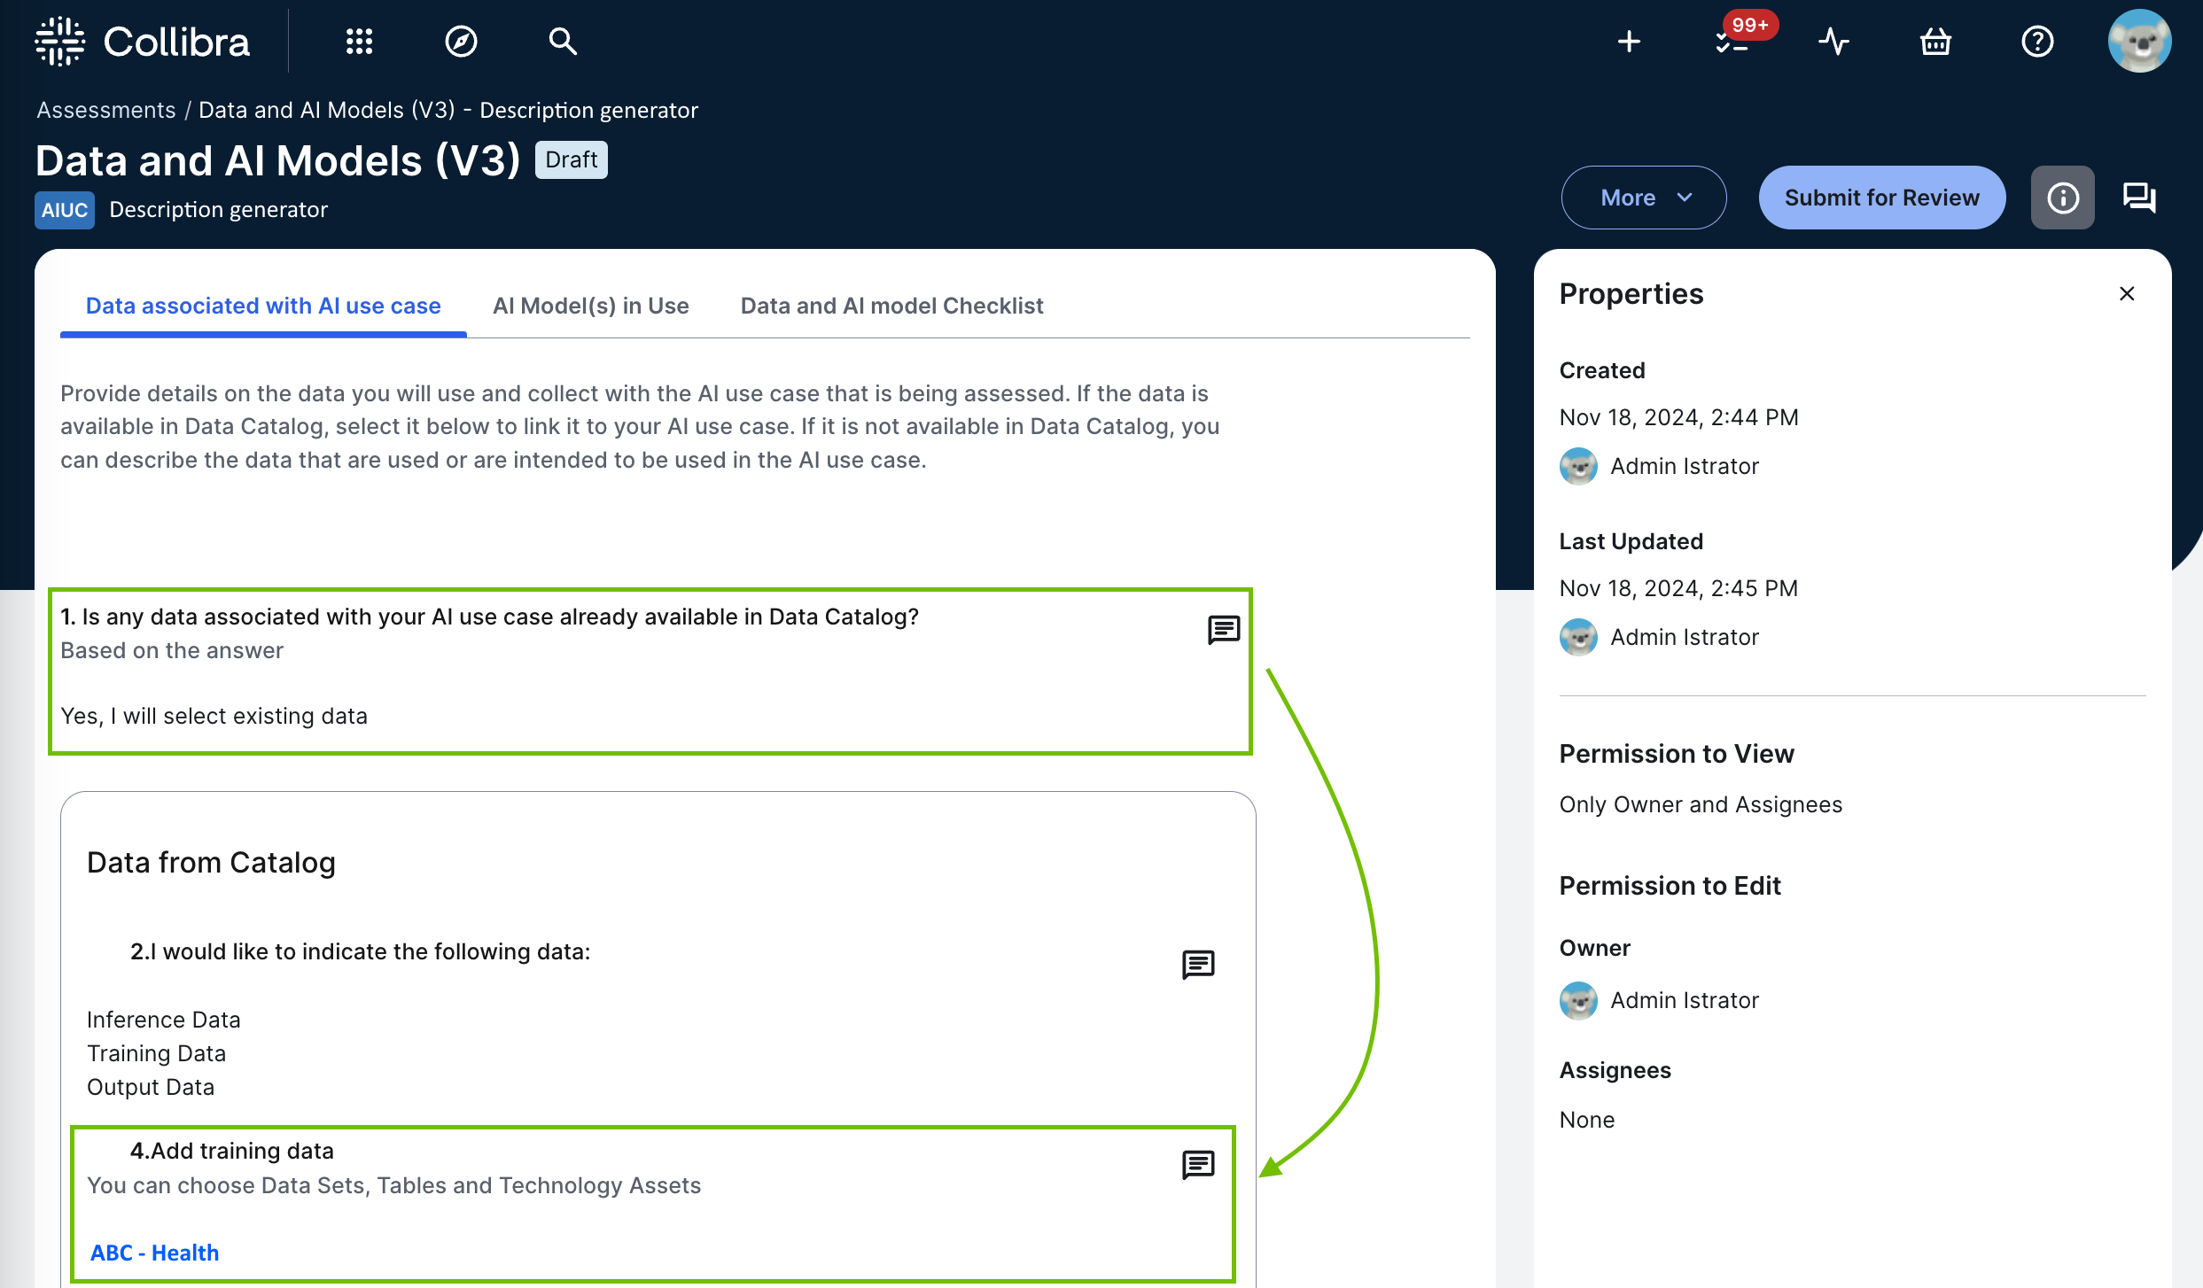Open comment icon for question 1
2203x1288 pixels.
point(1223,630)
